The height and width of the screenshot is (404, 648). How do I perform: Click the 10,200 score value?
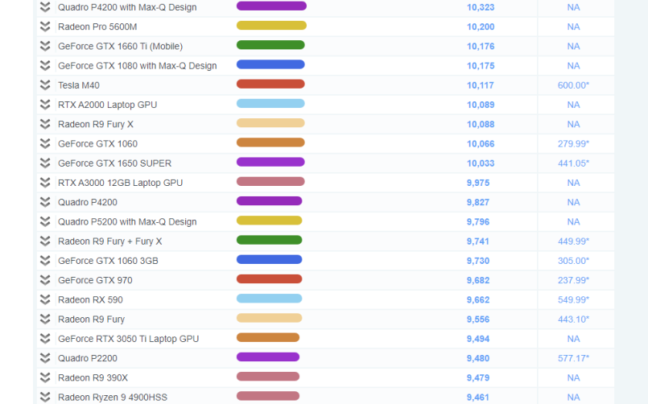click(481, 27)
